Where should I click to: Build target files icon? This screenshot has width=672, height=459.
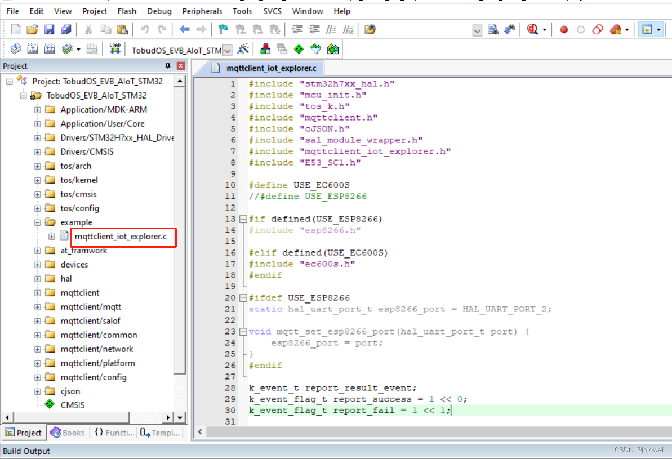pyautogui.click(x=33, y=49)
